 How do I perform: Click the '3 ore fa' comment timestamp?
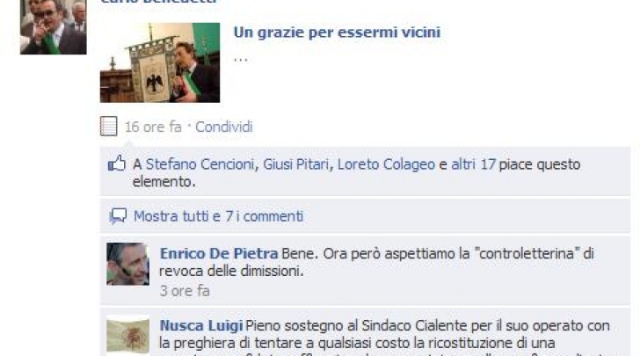tap(185, 291)
